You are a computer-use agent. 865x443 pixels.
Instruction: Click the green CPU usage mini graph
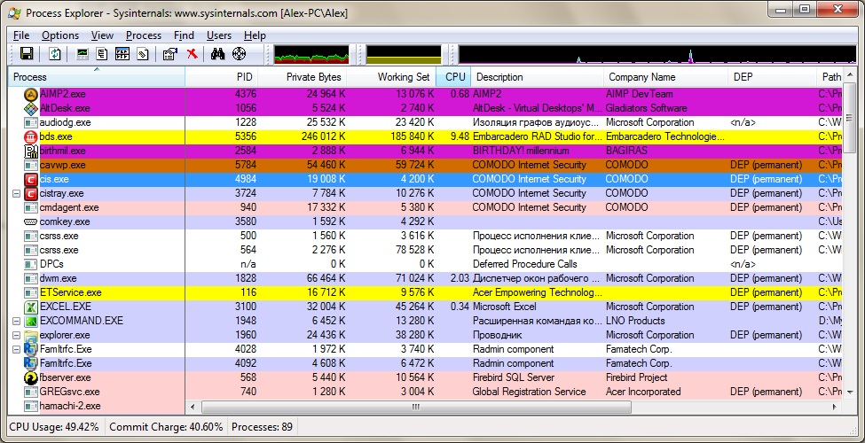311,55
